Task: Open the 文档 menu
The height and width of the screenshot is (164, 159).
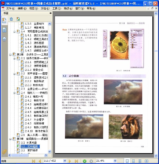Action: pyautogui.click(x=45, y=8)
